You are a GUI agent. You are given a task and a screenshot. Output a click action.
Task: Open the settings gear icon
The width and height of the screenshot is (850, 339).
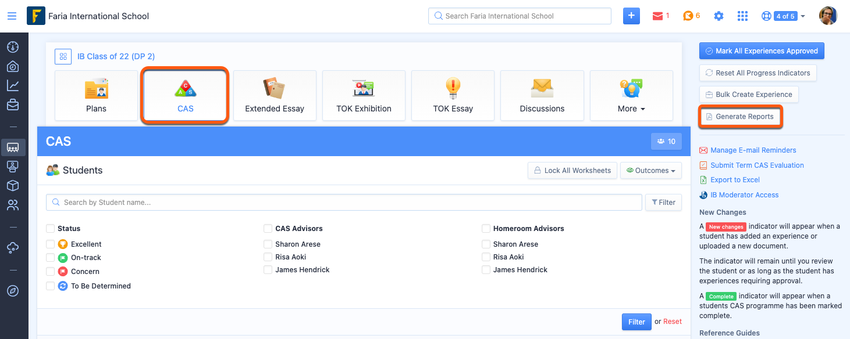pos(719,16)
